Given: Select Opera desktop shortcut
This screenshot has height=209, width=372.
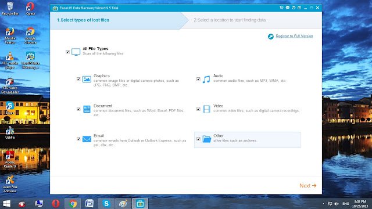Looking at the screenshot, I should pyautogui.click(x=30, y=8).
